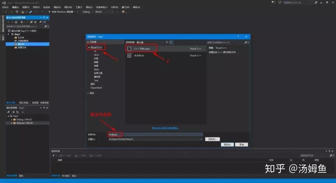This screenshot has width=336, height=183.
Task: Open the Help menu
Action: click(136, 7)
